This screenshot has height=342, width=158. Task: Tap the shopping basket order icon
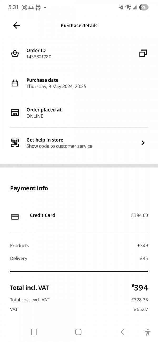15,53
